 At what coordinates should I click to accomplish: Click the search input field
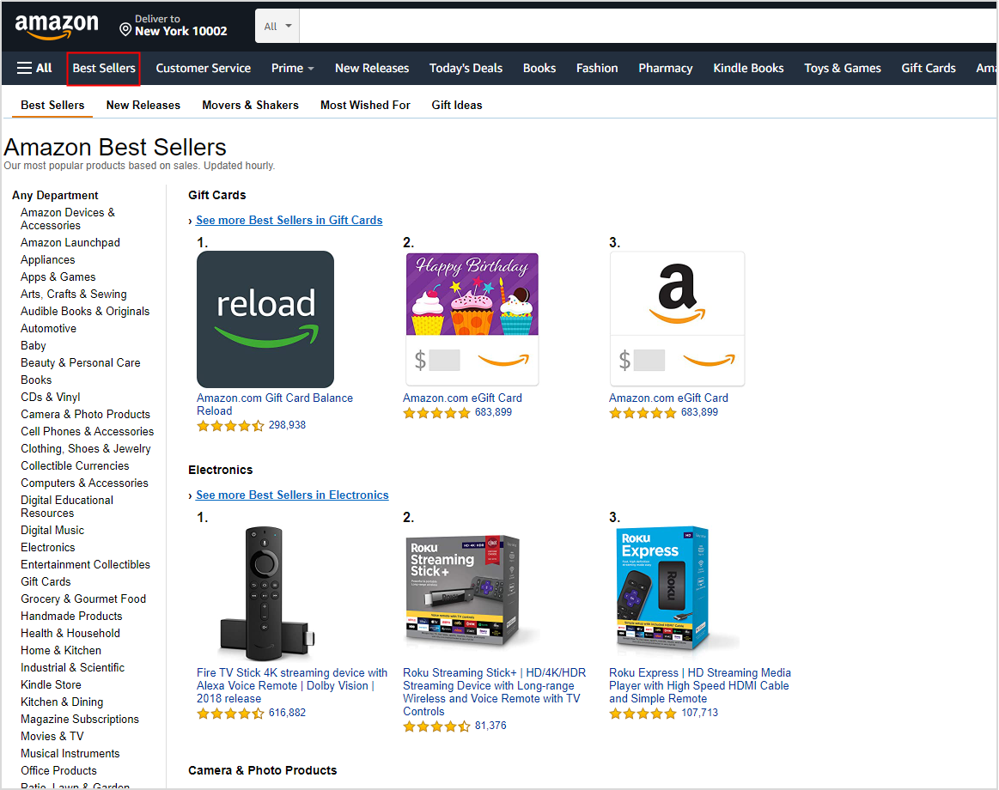644,26
